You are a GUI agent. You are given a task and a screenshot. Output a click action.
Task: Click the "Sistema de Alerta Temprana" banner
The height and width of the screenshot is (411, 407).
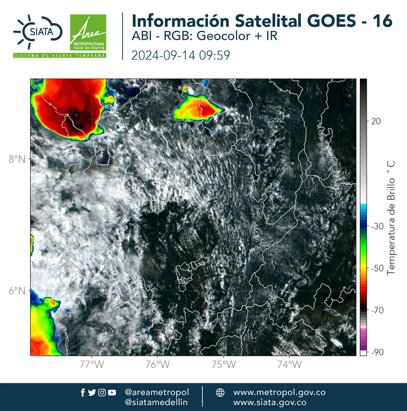click(x=60, y=56)
